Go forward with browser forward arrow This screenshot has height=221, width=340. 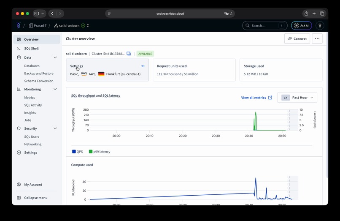tap(60, 14)
